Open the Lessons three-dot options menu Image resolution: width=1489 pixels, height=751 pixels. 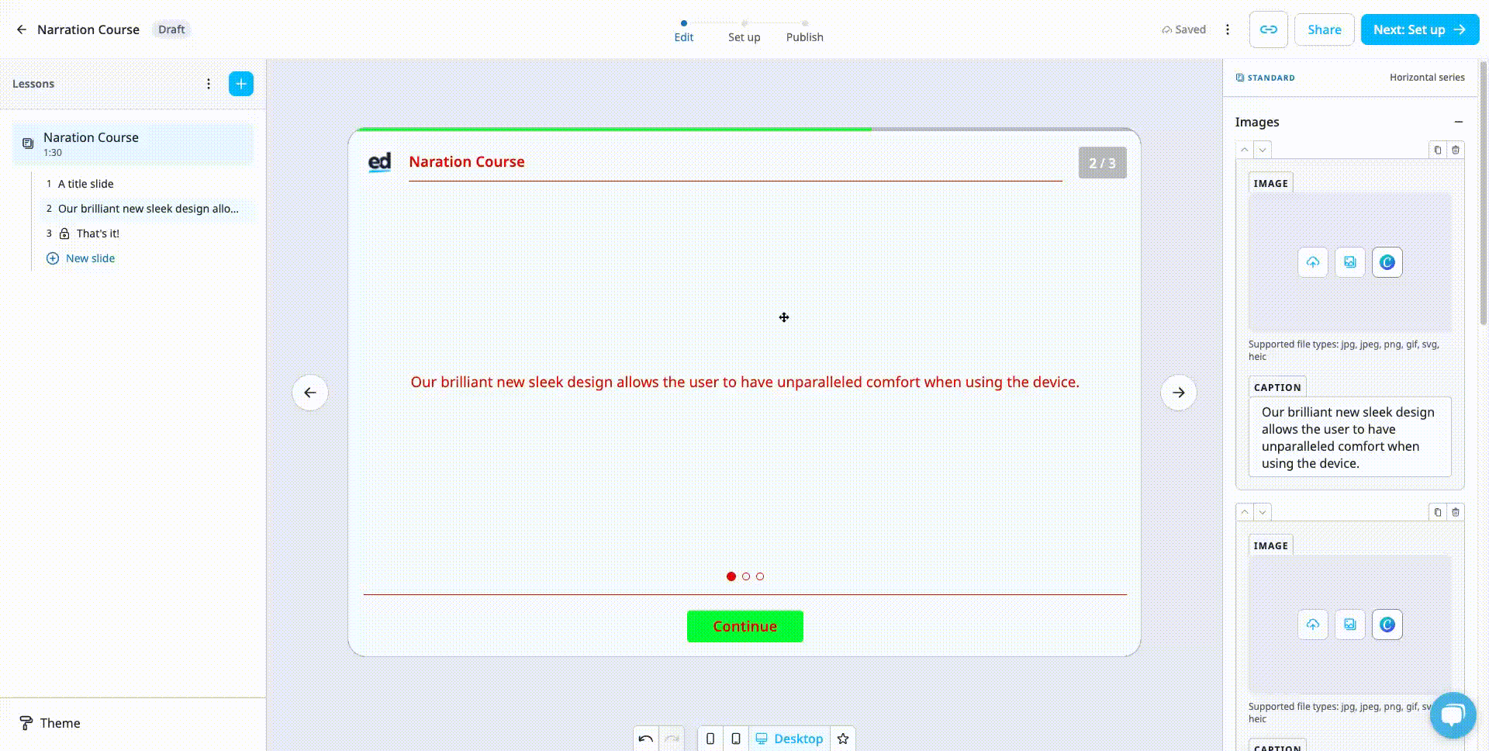click(209, 84)
